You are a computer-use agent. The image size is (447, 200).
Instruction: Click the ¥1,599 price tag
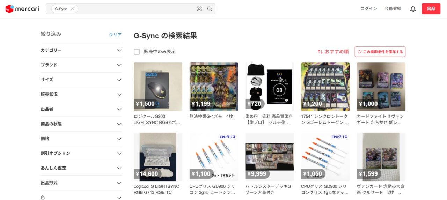(x=368, y=174)
